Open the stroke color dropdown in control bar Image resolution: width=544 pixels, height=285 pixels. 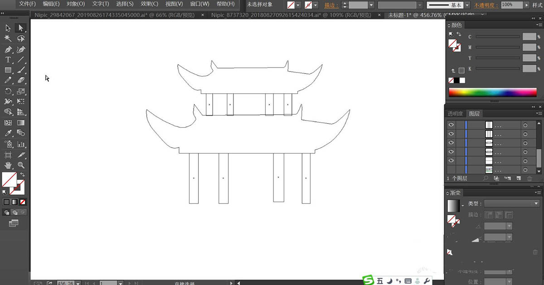click(316, 5)
